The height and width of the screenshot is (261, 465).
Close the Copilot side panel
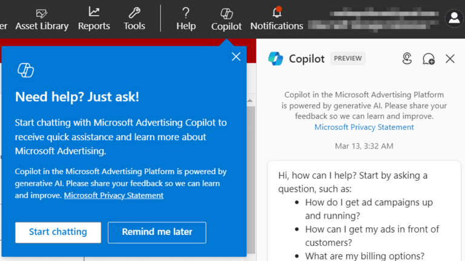click(450, 59)
